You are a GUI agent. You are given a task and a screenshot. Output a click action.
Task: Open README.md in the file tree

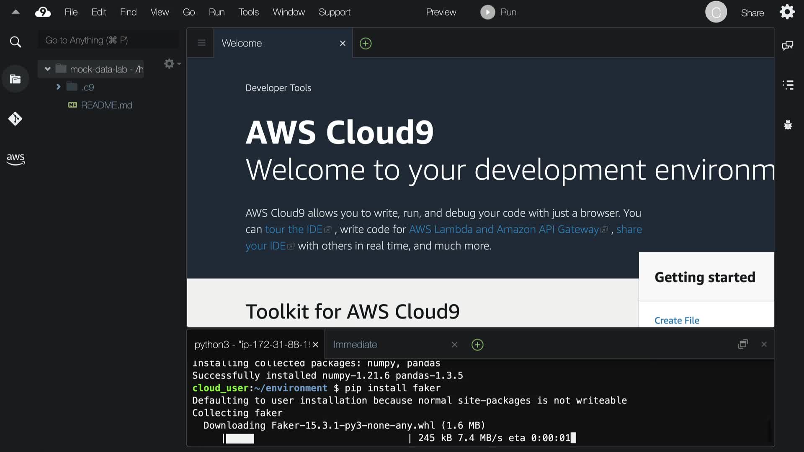[106, 105]
